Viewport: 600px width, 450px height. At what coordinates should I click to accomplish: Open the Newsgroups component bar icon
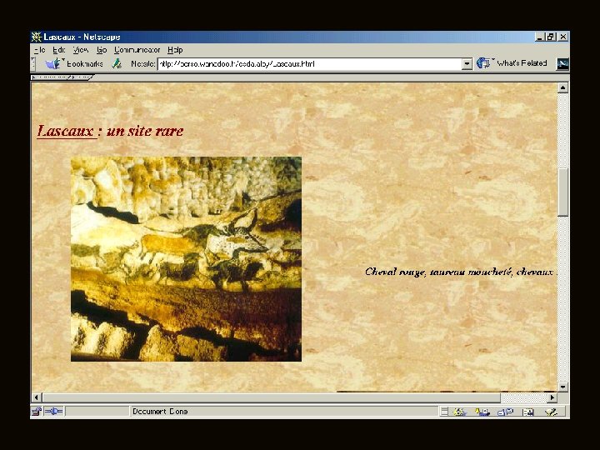pos(505,412)
